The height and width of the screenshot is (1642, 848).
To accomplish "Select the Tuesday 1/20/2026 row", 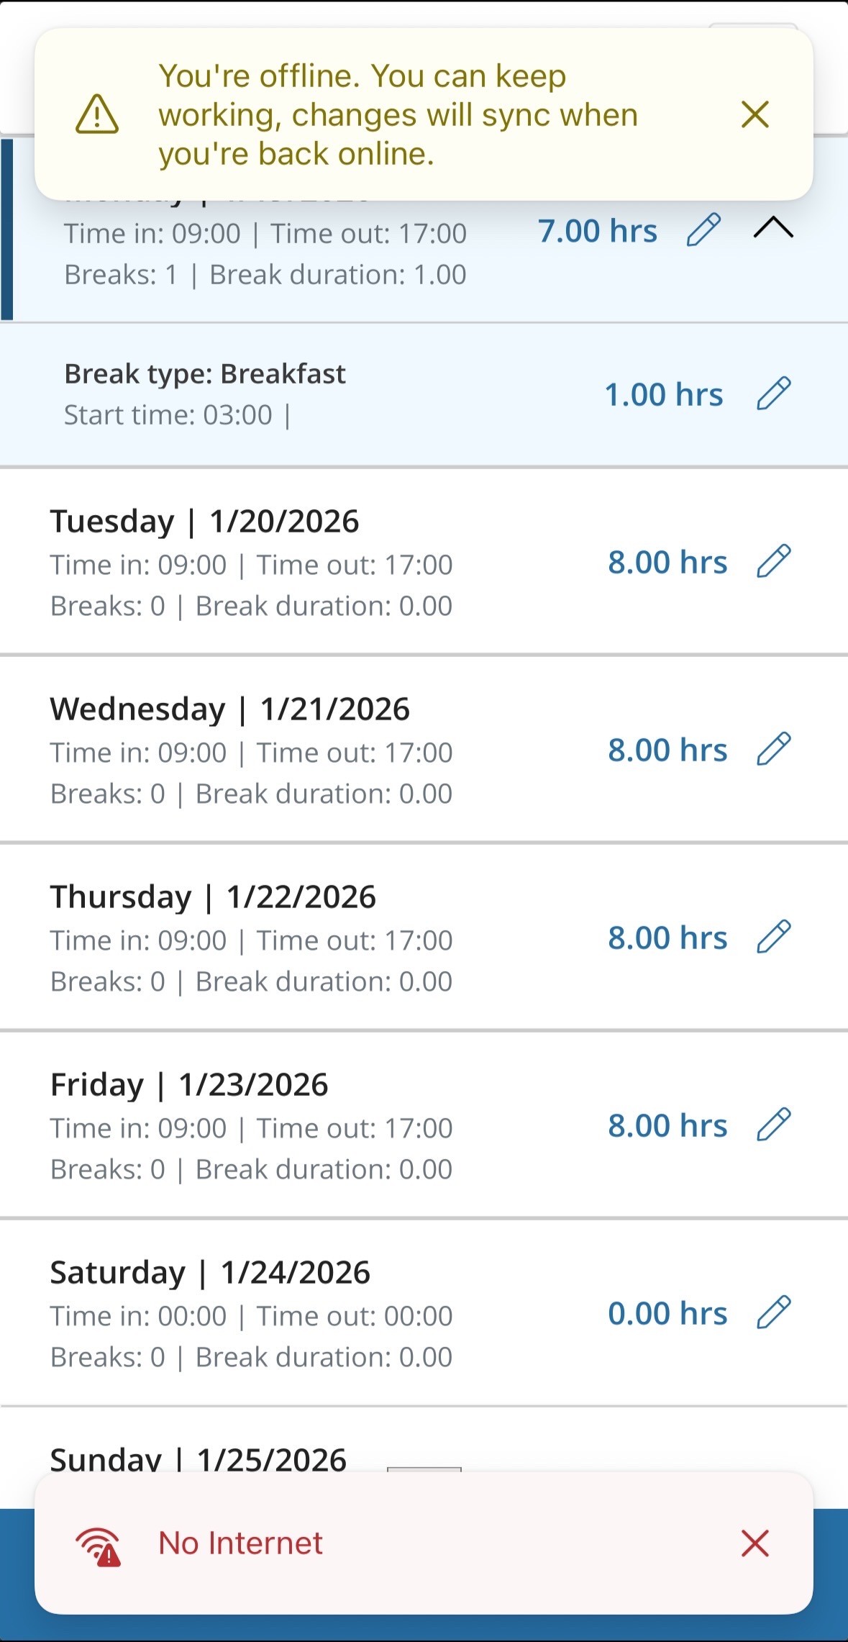I will point(288,563).
